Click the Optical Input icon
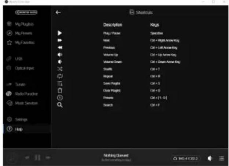Viewport: 229px width, 166px height. (x=9, y=68)
